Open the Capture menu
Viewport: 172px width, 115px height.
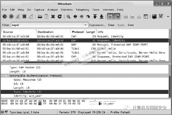[x=39, y=10]
